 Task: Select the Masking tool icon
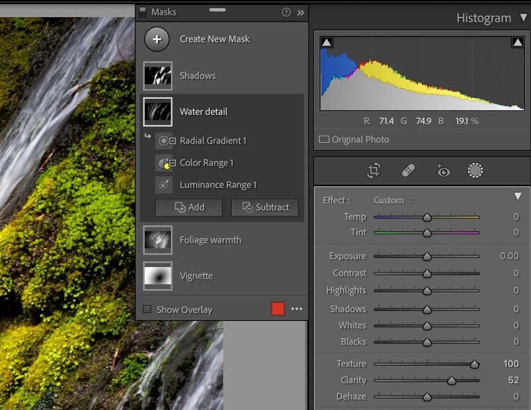click(x=475, y=171)
